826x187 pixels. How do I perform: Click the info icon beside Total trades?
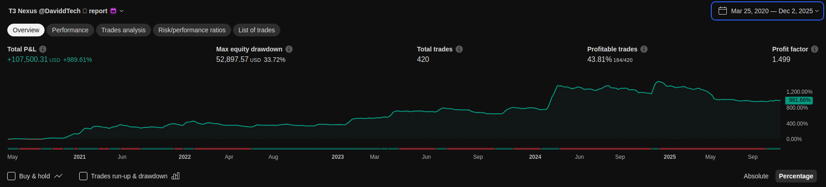459,49
